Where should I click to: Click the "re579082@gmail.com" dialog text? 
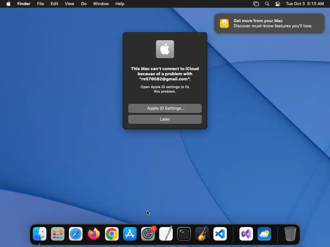[165, 79]
